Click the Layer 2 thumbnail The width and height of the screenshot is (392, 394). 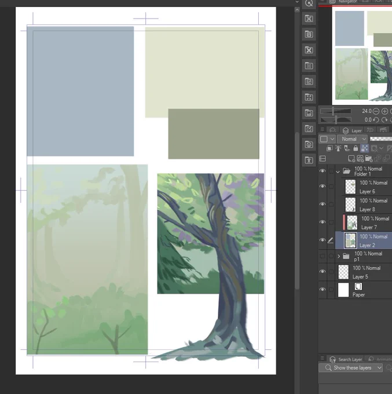click(x=350, y=240)
